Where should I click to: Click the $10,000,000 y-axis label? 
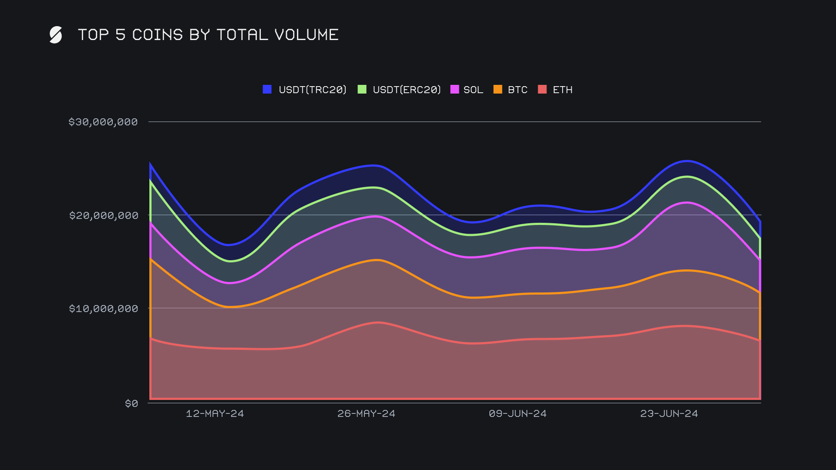103,309
